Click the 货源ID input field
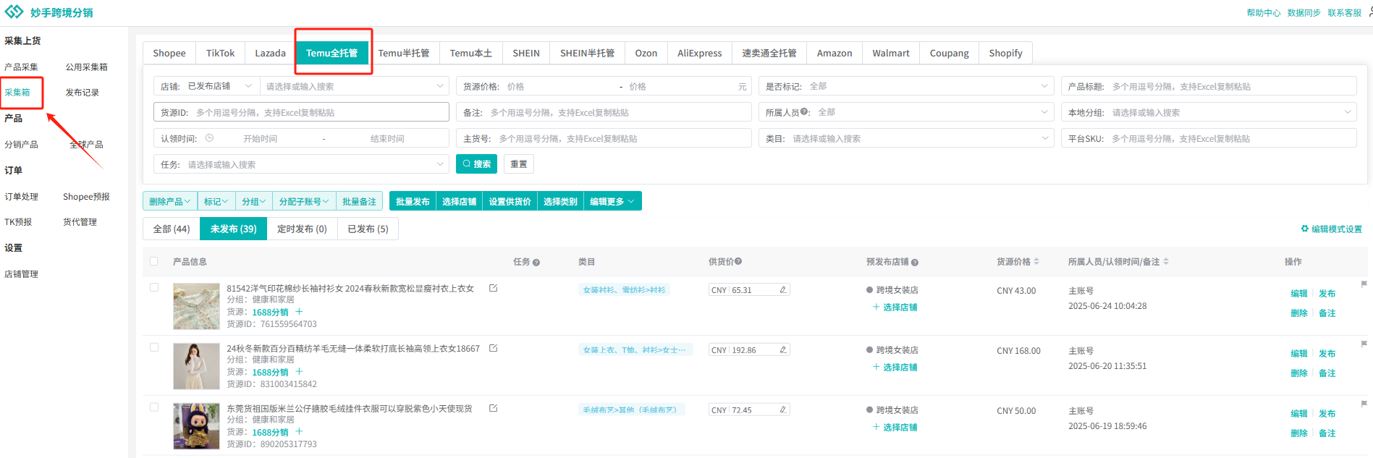 click(x=301, y=112)
